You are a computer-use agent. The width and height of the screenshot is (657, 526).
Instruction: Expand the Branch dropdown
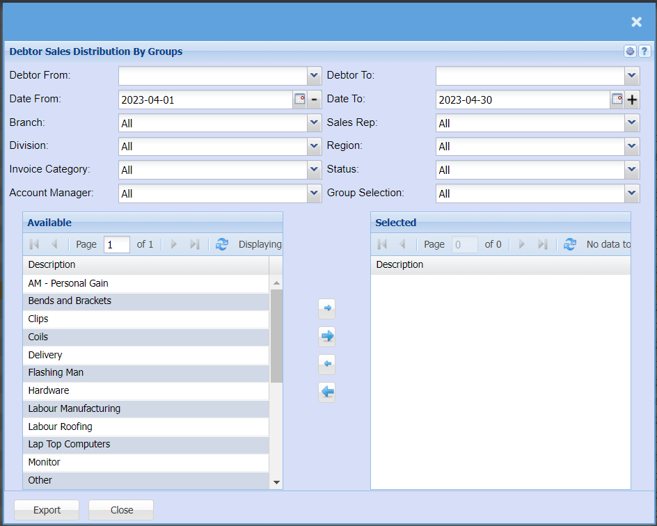coord(314,123)
